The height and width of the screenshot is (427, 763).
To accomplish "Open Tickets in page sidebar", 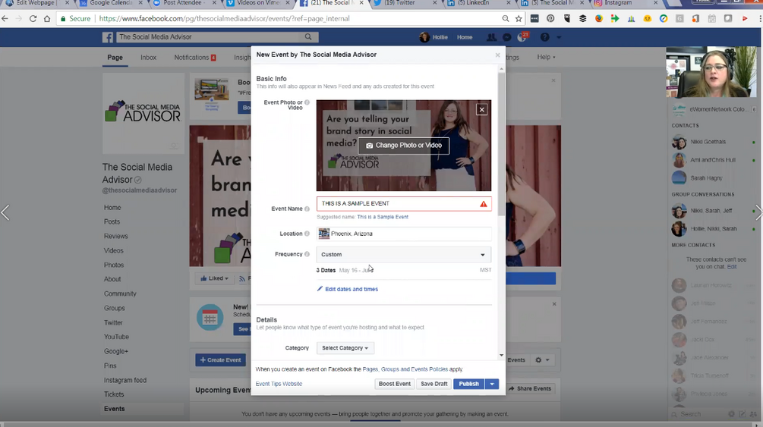I will click(114, 394).
